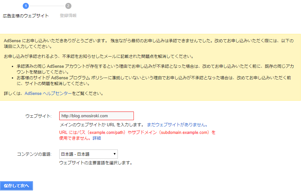This screenshot has height=193, width=301.
Task: Click the red URL subdomain error text
Action: click(137, 135)
